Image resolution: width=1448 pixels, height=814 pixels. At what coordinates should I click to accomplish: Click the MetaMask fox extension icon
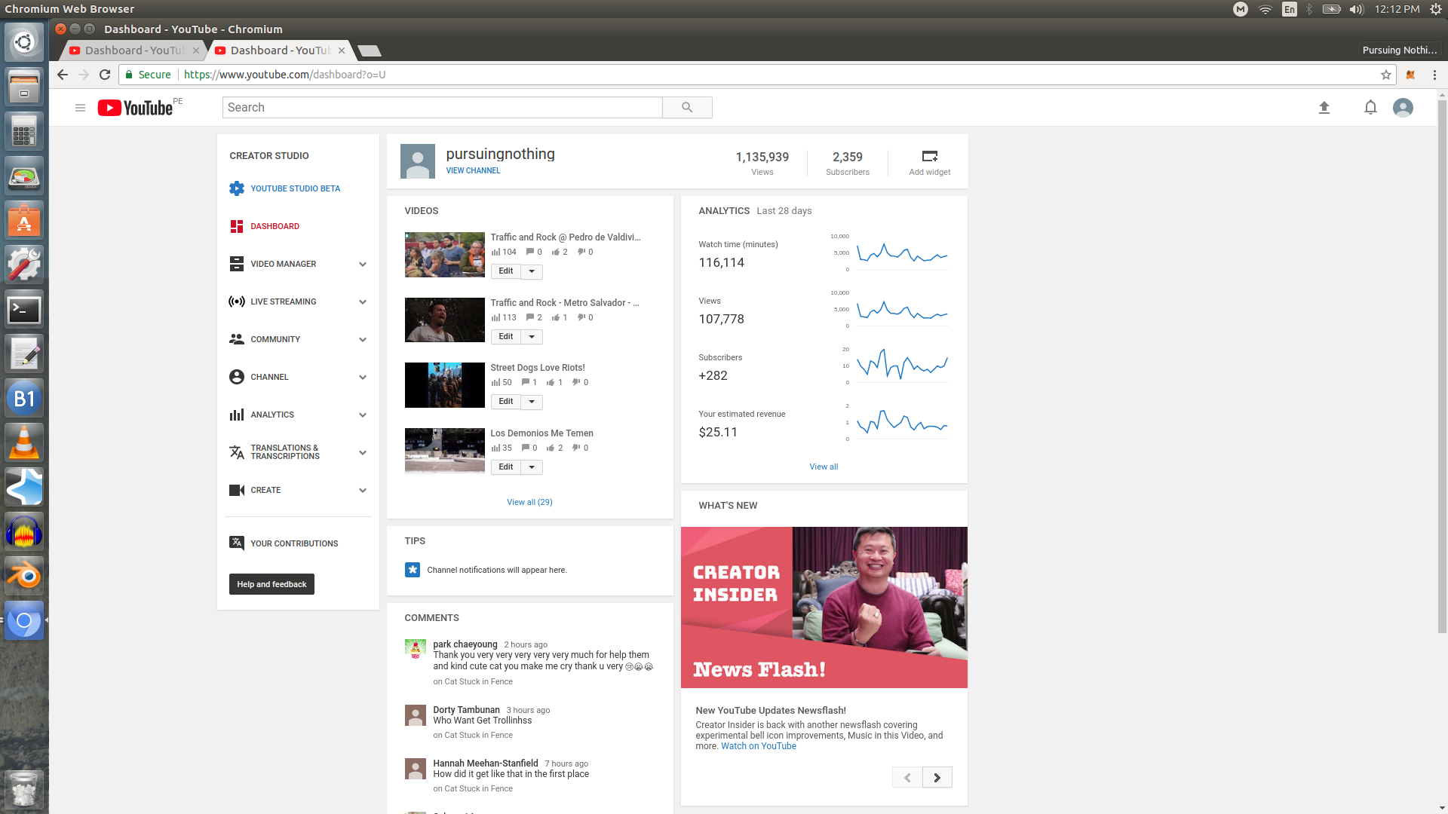click(1410, 75)
